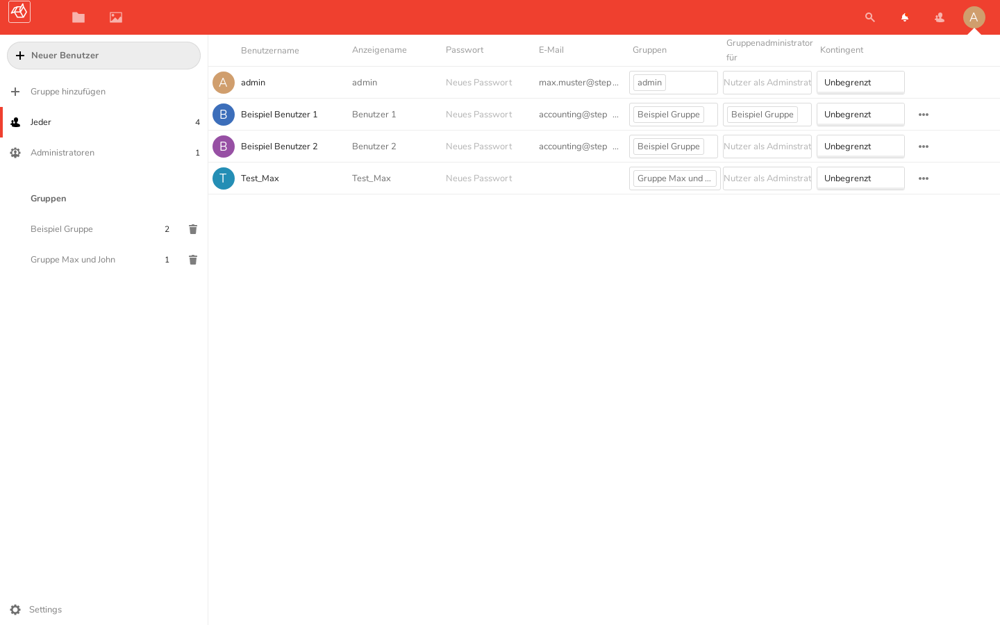Select Administratoren in the sidebar
This screenshot has width=1000, height=625.
pyautogui.click(x=62, y=153)
